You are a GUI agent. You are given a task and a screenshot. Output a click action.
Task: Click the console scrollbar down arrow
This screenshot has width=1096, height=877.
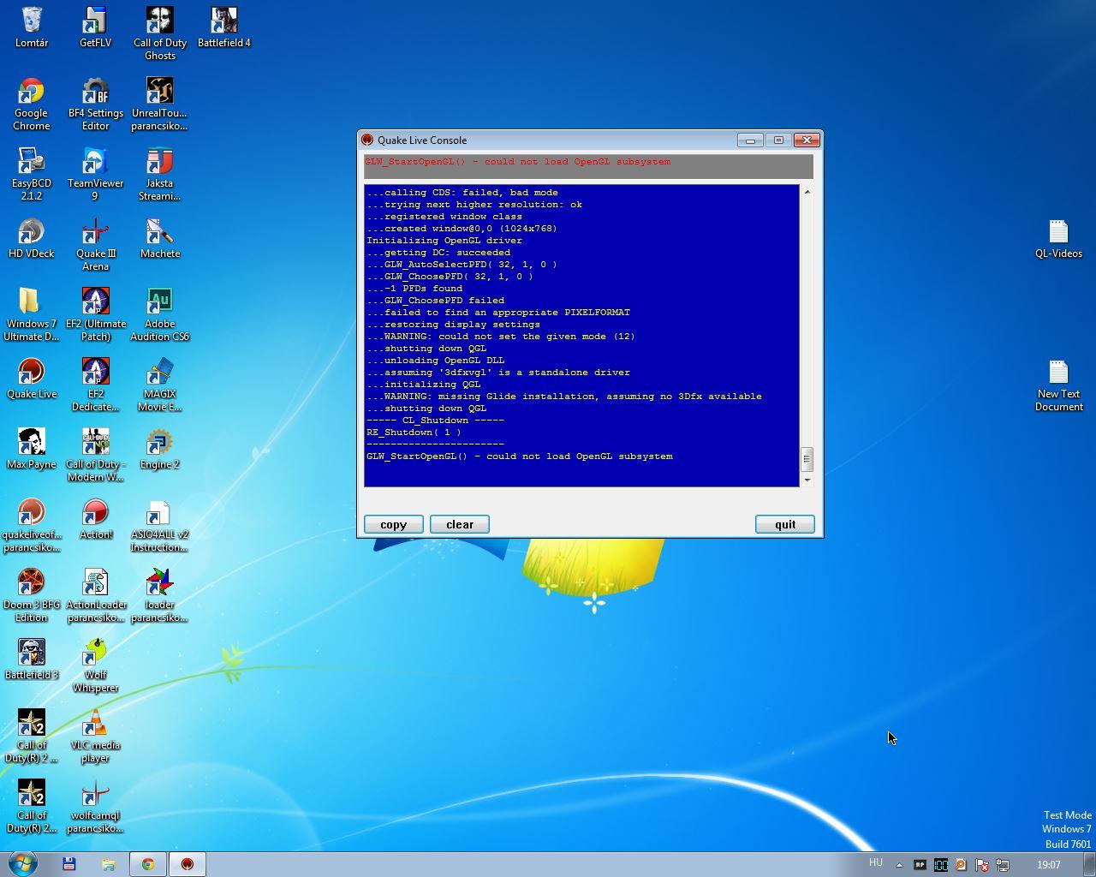pos(807,480)
